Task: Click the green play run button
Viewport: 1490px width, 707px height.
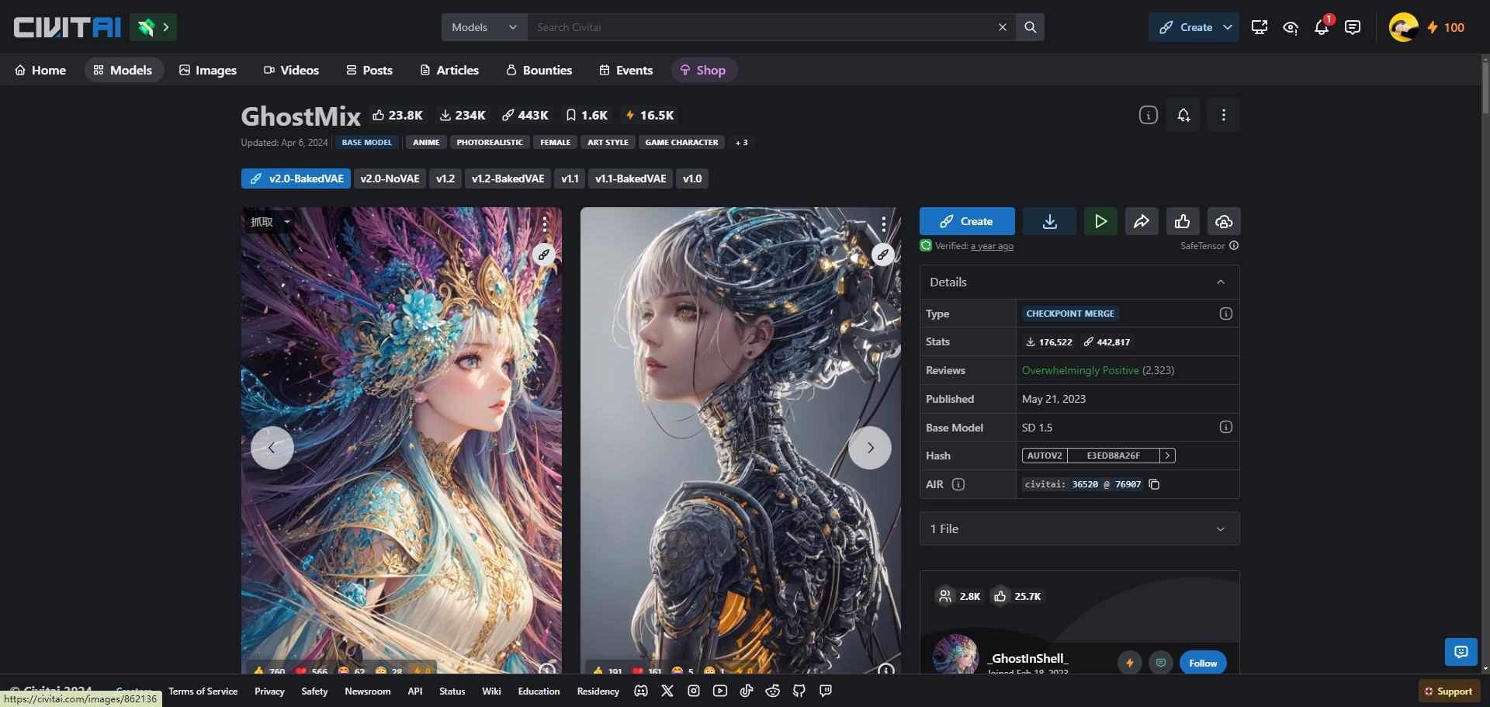Action: pyautogui.click(x=1100, y=221)
